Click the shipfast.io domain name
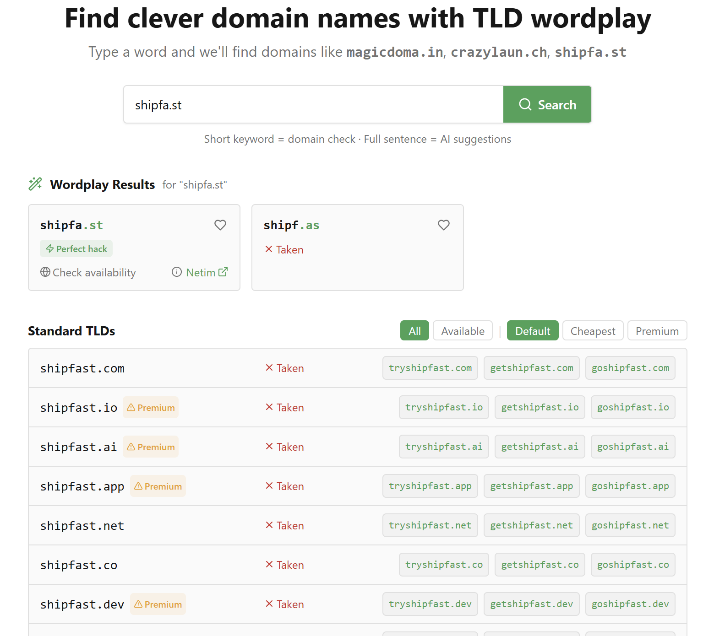This screenshot has width=714, height=636. (x=79, y=408)
